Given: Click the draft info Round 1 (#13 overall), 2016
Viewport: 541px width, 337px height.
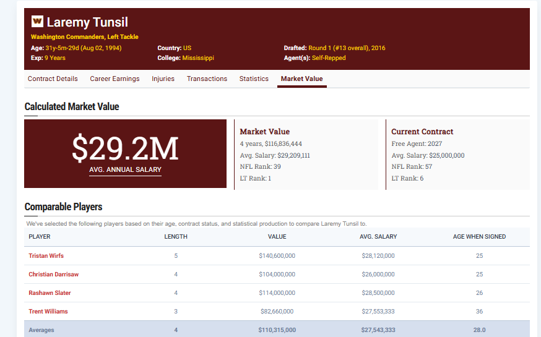Looking at the screenshot, I should tap(347, 48).
